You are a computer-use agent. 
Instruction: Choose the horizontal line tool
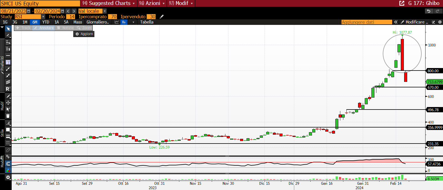click(8, 56)
